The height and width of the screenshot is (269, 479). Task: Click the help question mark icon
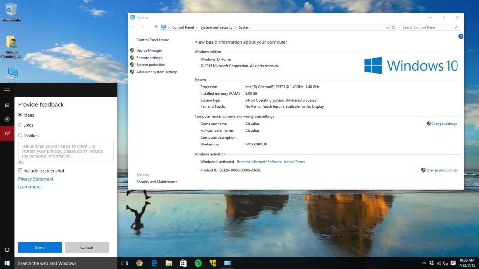coord(460,36)
